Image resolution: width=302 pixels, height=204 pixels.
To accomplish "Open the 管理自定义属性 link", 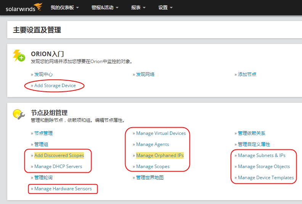I will click(x=254, y=144).
